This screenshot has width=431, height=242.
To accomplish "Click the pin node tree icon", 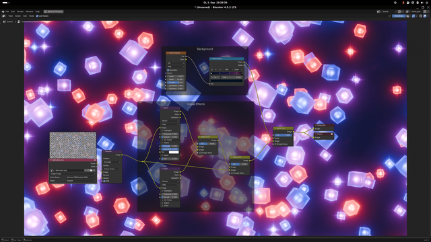I will [389, 16].
